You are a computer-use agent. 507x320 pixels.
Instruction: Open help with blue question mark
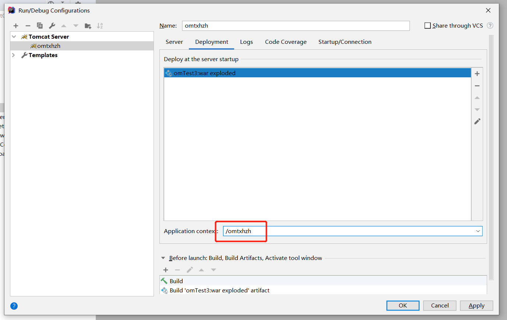14,306
